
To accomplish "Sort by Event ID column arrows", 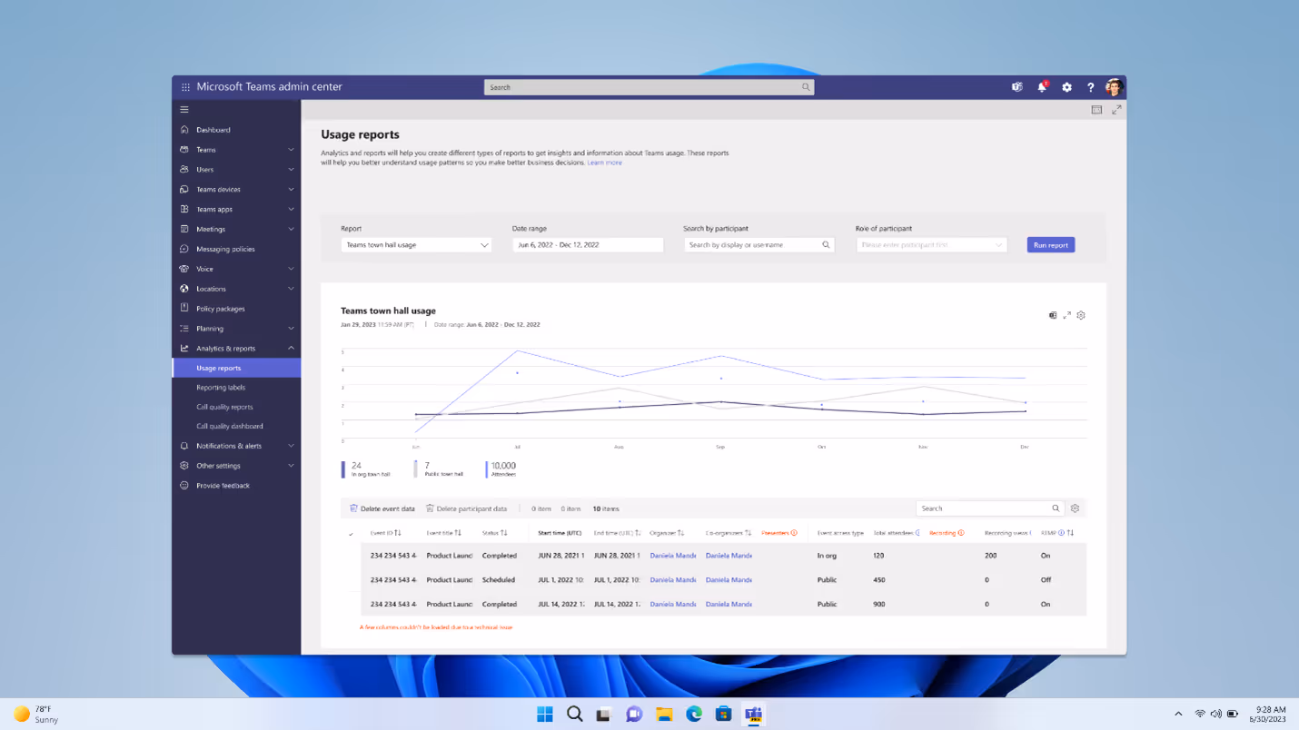I will [x=398, y=533].
